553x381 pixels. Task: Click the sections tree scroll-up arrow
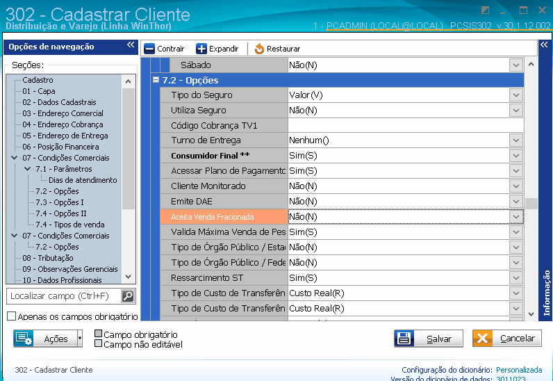click(129, 81)
